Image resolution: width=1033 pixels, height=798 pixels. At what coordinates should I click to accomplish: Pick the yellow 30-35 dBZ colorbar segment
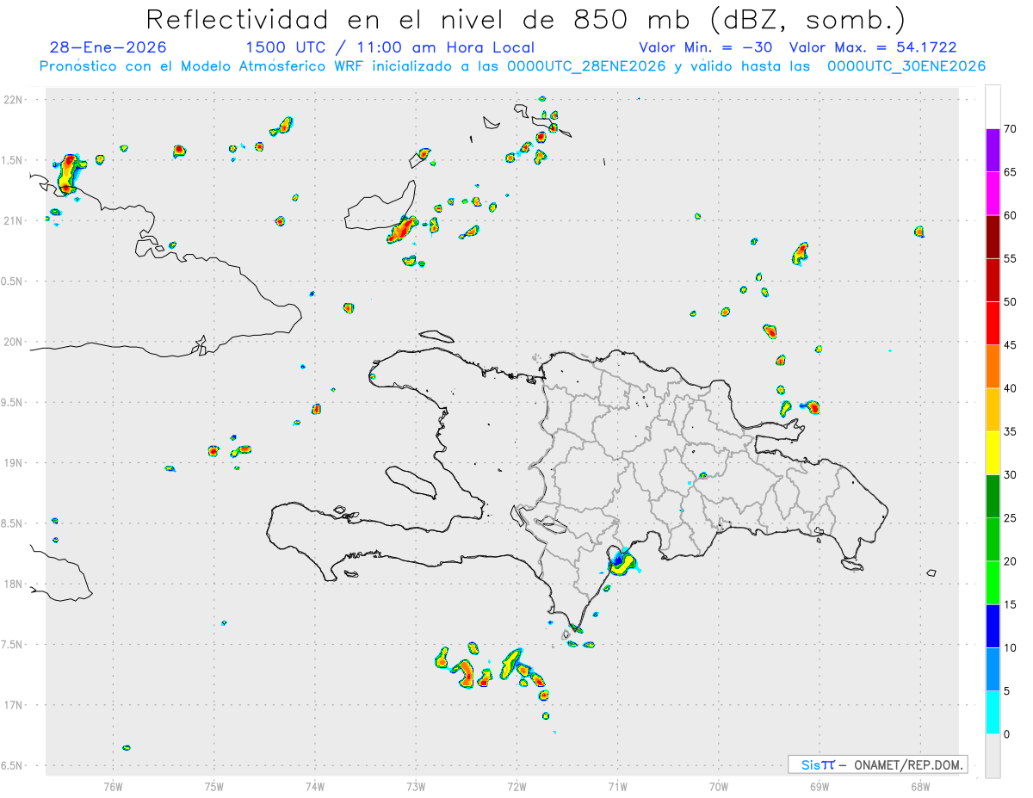coord(993,453)
